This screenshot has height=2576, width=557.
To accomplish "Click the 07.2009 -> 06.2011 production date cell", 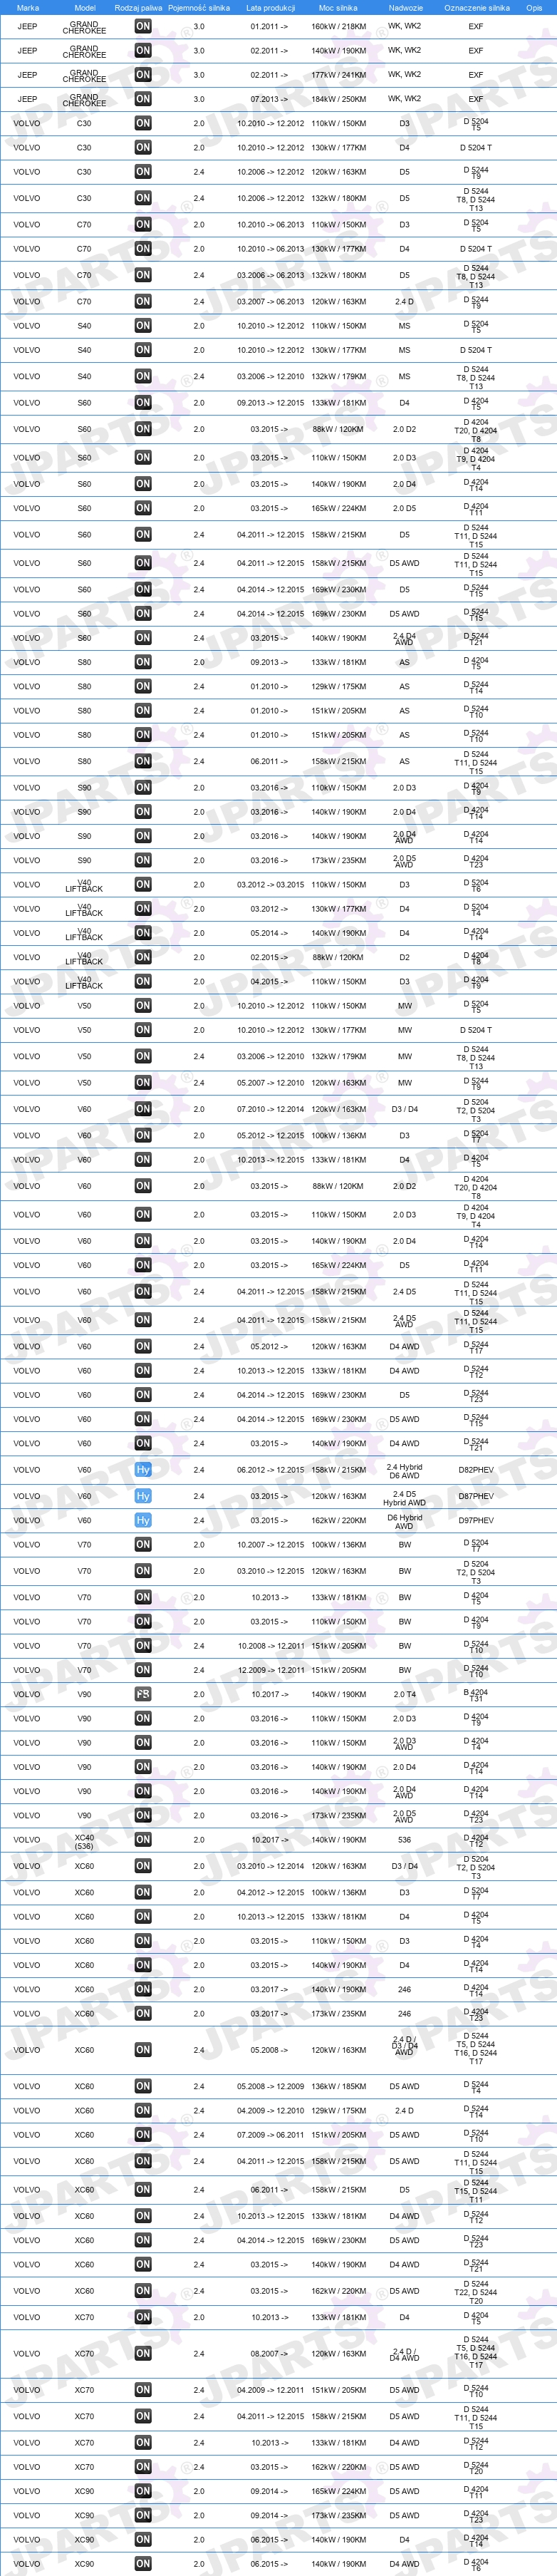I will (x=270, y=2135).
